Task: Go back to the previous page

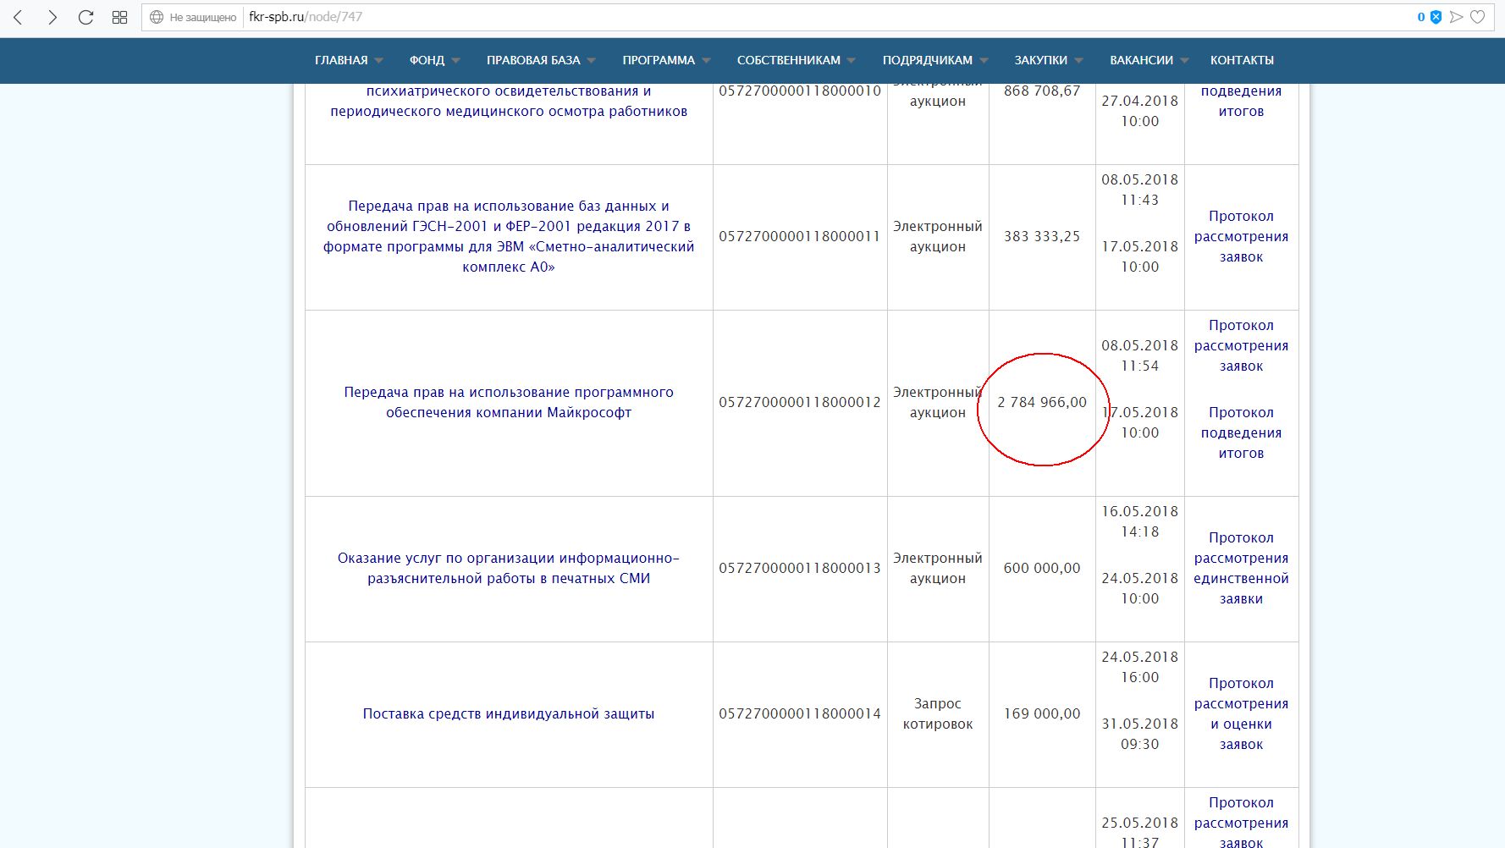Action: point(18,17)
